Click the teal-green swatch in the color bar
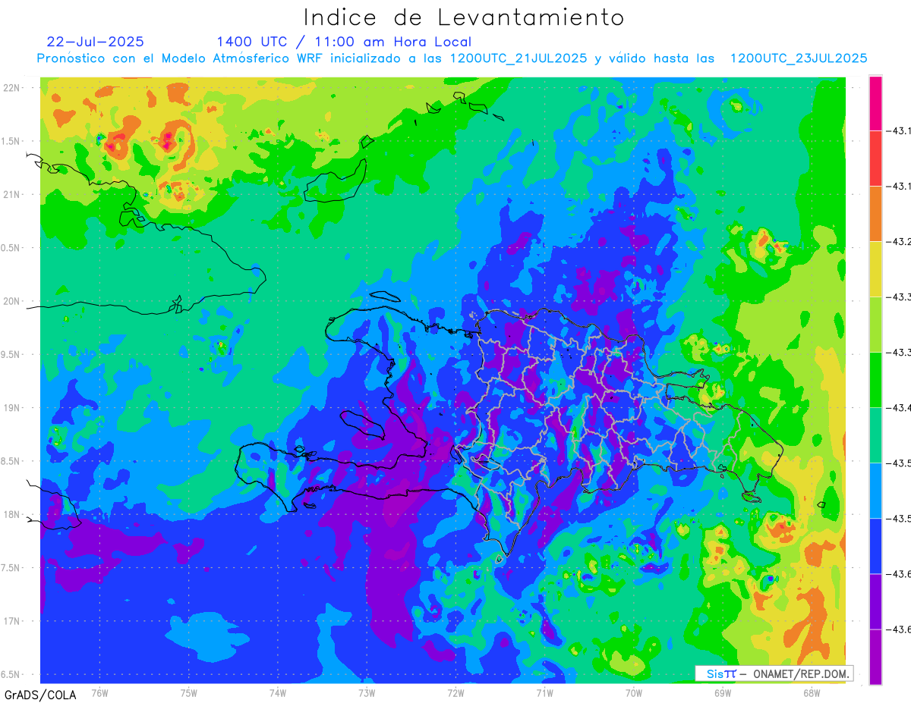 875,435
